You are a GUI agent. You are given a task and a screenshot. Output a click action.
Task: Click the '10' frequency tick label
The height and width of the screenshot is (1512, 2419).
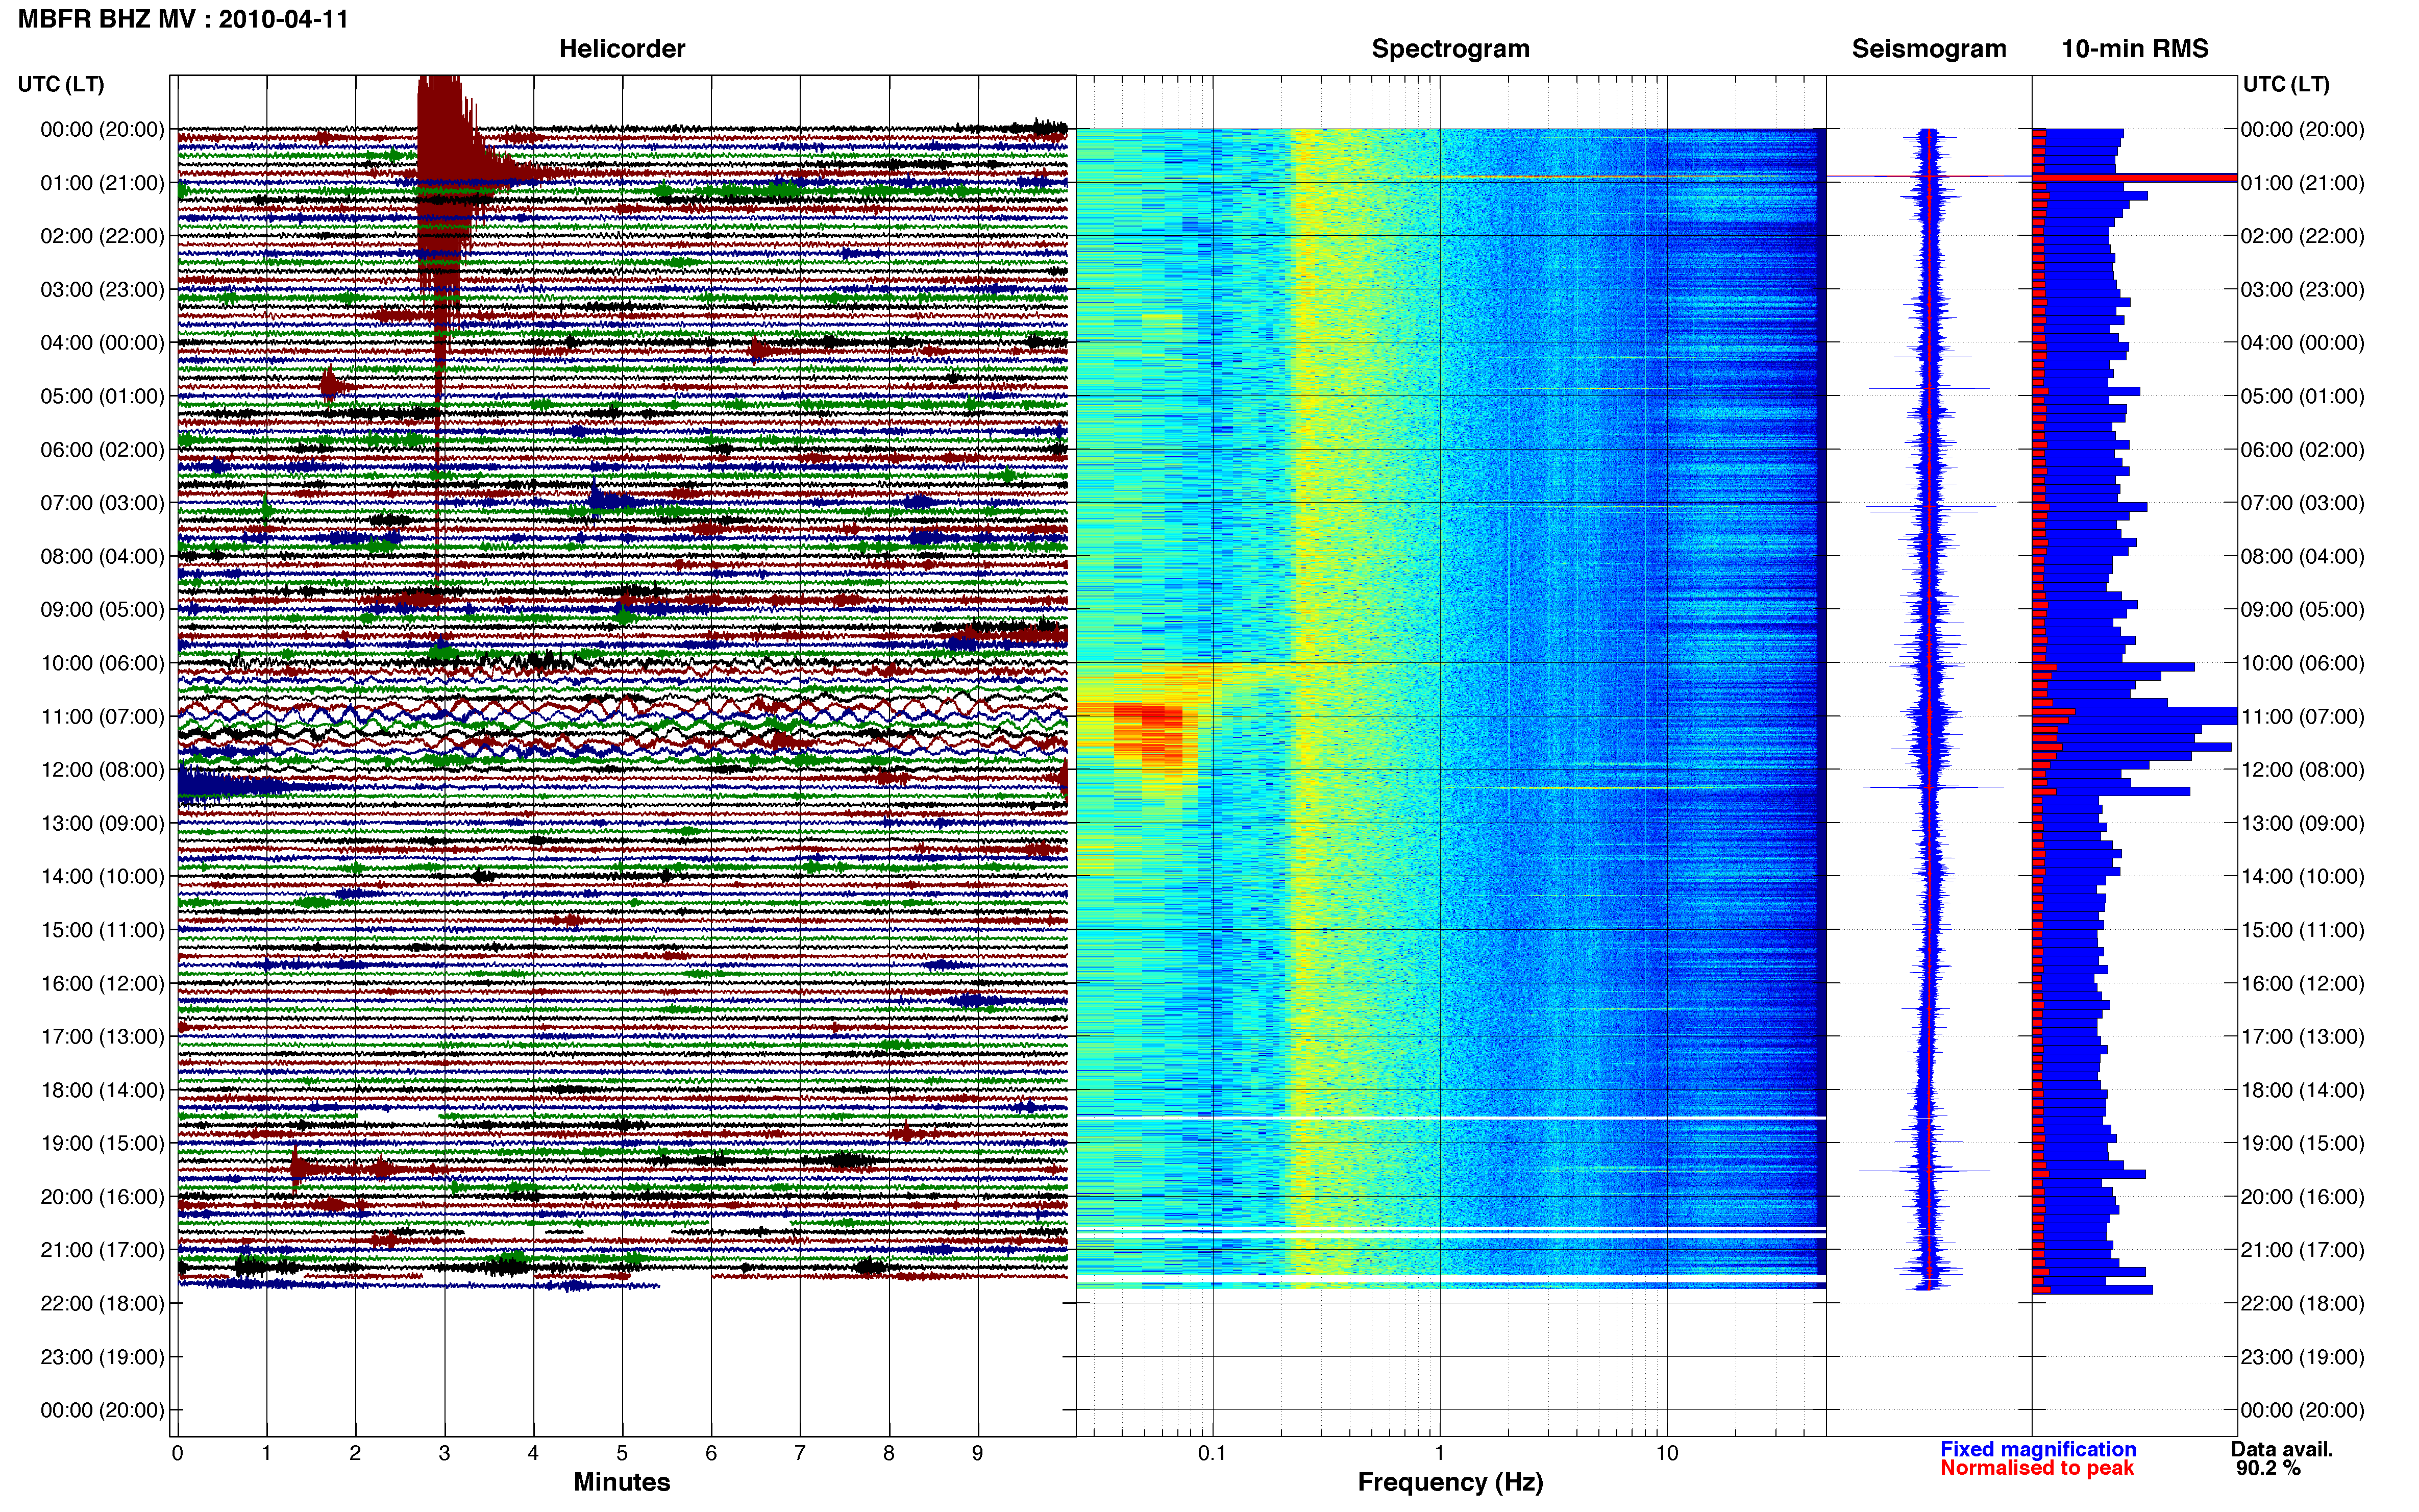point(1666,1453)
